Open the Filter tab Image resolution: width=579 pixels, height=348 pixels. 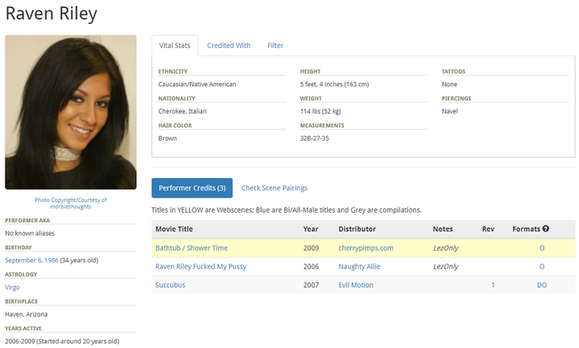pos(275,45)
